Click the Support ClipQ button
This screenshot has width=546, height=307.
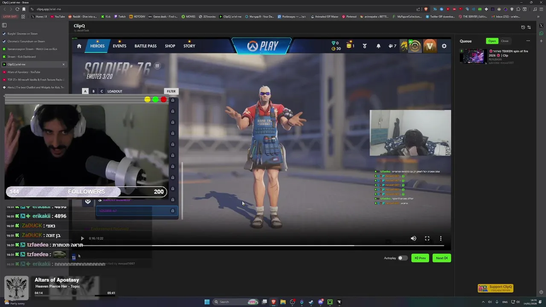tap(496, 288)
